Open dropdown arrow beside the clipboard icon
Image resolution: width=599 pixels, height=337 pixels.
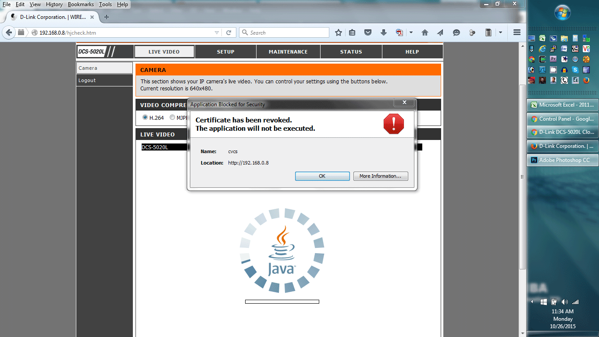(500, 32)
